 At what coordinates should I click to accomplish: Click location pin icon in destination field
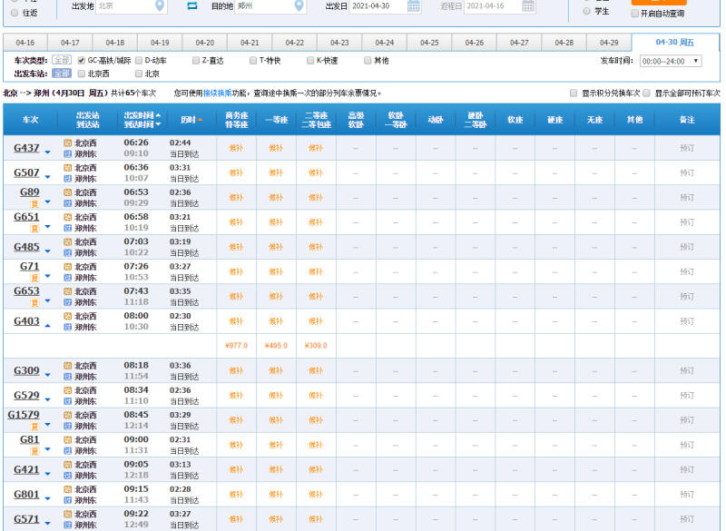pos(299,6)
